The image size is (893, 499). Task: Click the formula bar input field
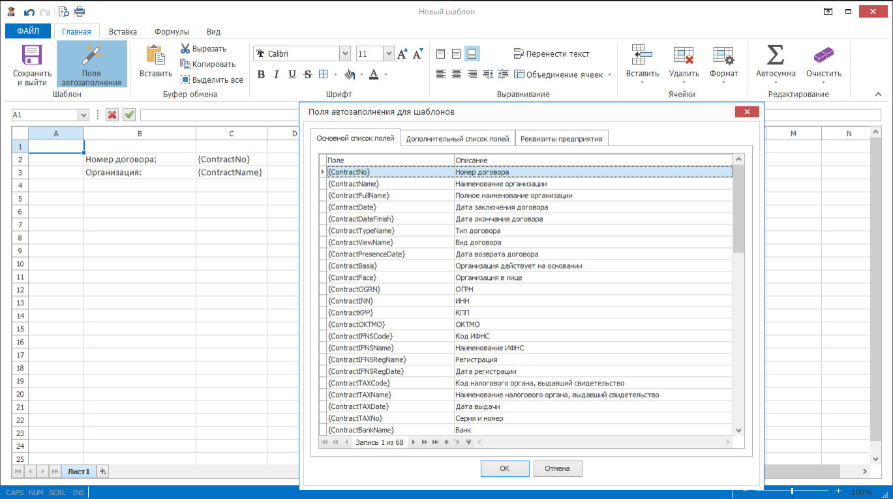point(220,115)
